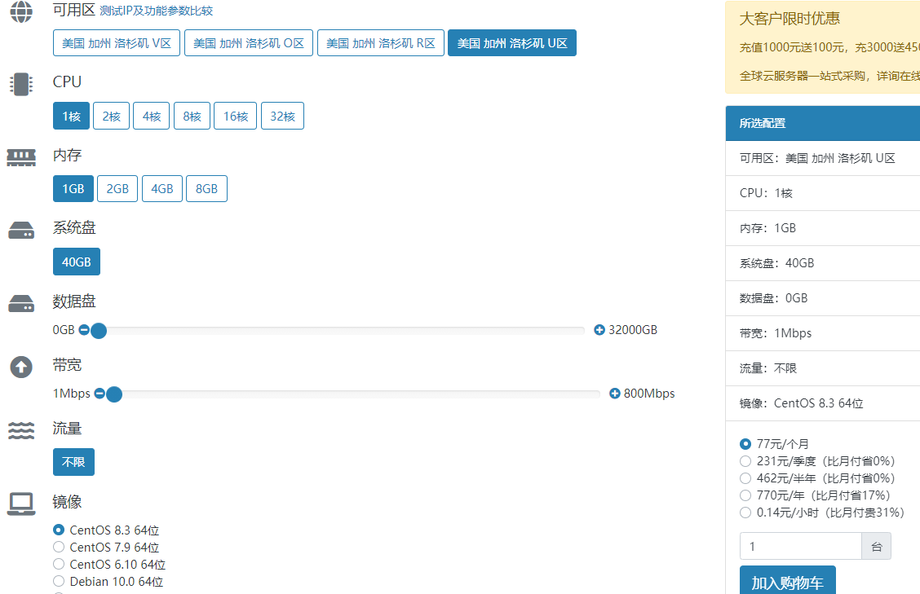Click the system disk icon beside 系统盘
The image size is (920, 594).
pyautogui.click(x=21, y=231)
